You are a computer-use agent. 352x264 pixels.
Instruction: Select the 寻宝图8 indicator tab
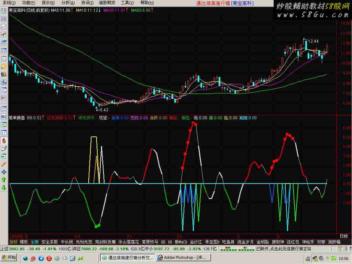[x=212, y=242]
